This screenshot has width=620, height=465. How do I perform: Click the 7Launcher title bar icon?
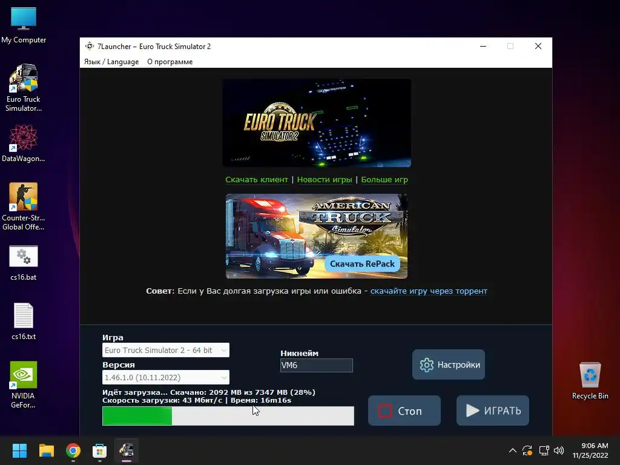pyautogui.click(x=90, y=46)
